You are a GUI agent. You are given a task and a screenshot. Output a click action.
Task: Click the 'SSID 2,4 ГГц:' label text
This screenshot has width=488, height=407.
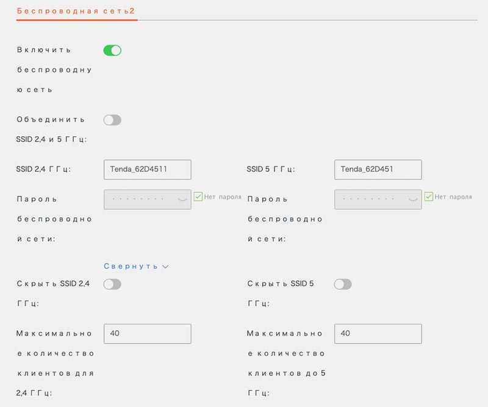click(43, 170)
